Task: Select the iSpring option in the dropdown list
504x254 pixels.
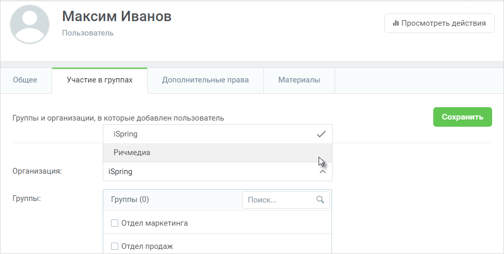Action: 217,134
